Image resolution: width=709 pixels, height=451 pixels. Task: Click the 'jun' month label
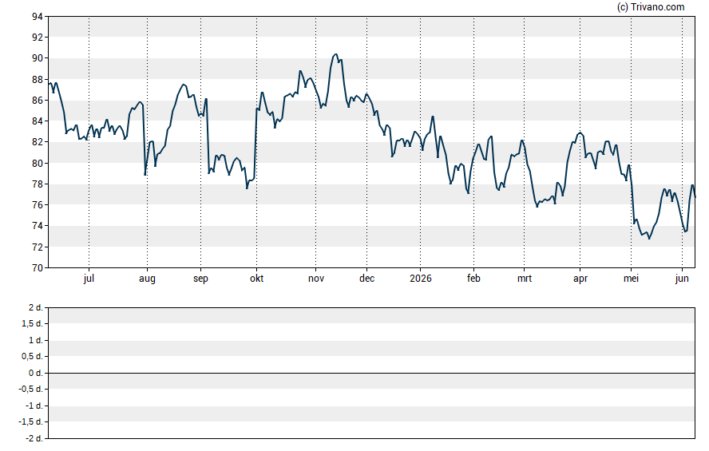tap(682, 279)
